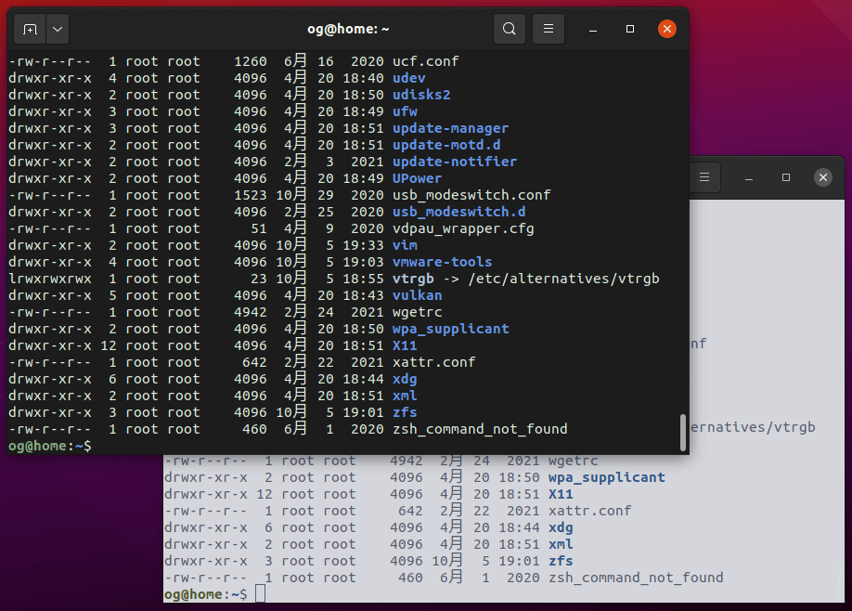Click 'usb_modeswitch.conf' file name

[471, 196]
